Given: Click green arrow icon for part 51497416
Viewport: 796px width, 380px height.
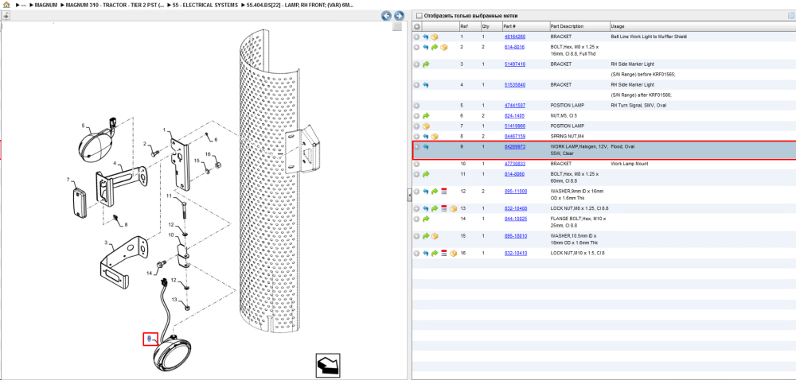Looking at the screenshot, I should click(x=426, y=64).
